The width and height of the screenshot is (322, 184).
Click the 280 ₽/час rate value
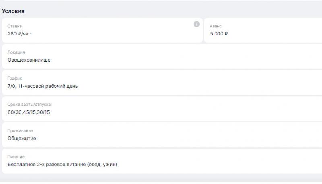(19, 34)
